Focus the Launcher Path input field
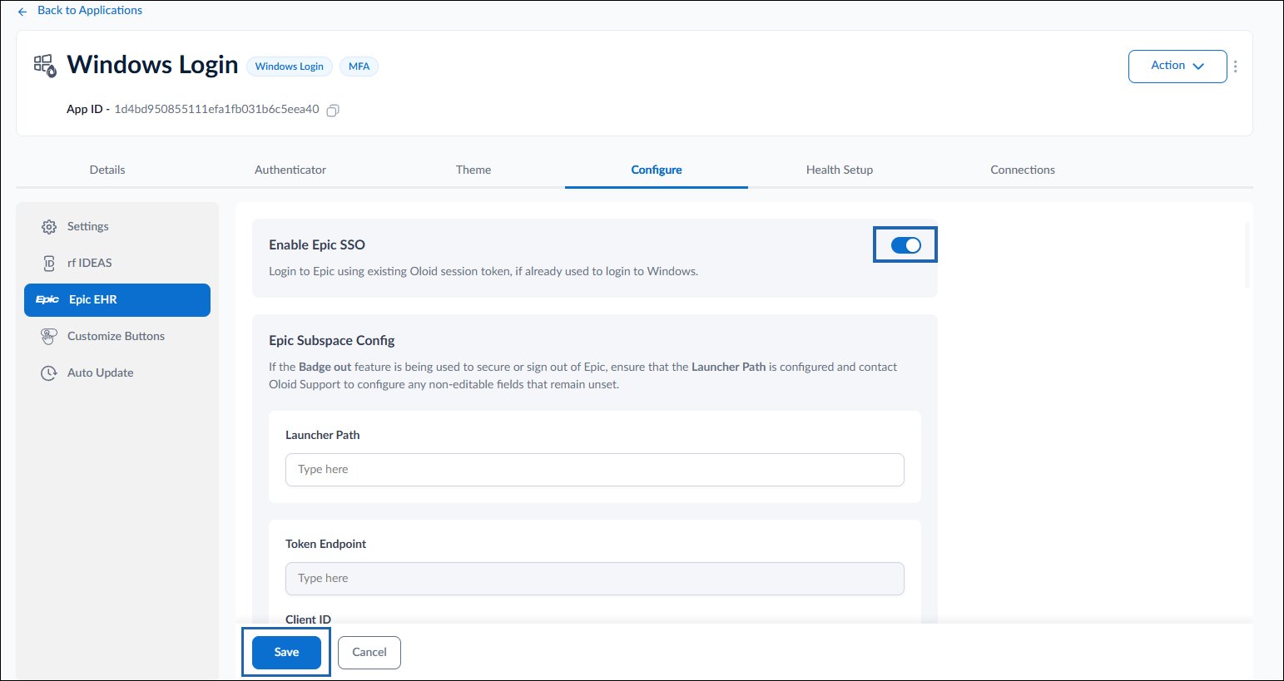Screen dimensions: 1284x681 (x=595, y=470)
